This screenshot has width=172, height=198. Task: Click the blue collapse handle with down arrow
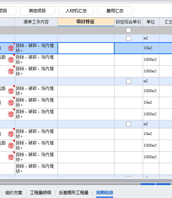(155, 184)
